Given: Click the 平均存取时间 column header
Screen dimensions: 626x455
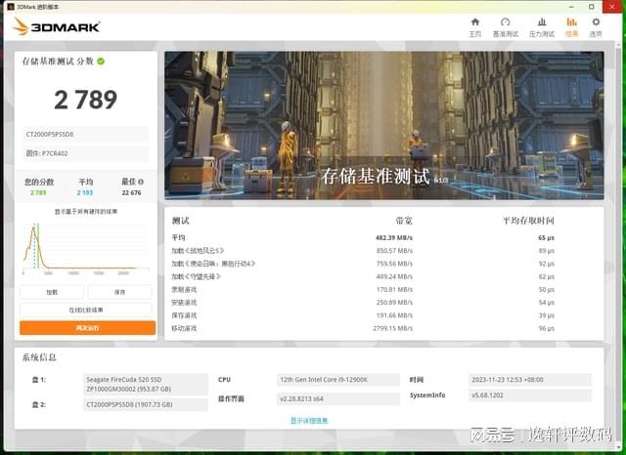Looking at the screenshot, I should click(x=528, y=221).
